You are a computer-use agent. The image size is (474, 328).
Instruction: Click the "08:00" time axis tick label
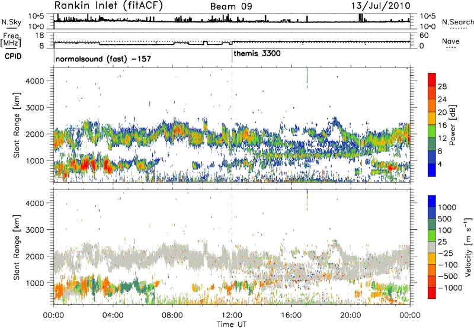(172, 316)
